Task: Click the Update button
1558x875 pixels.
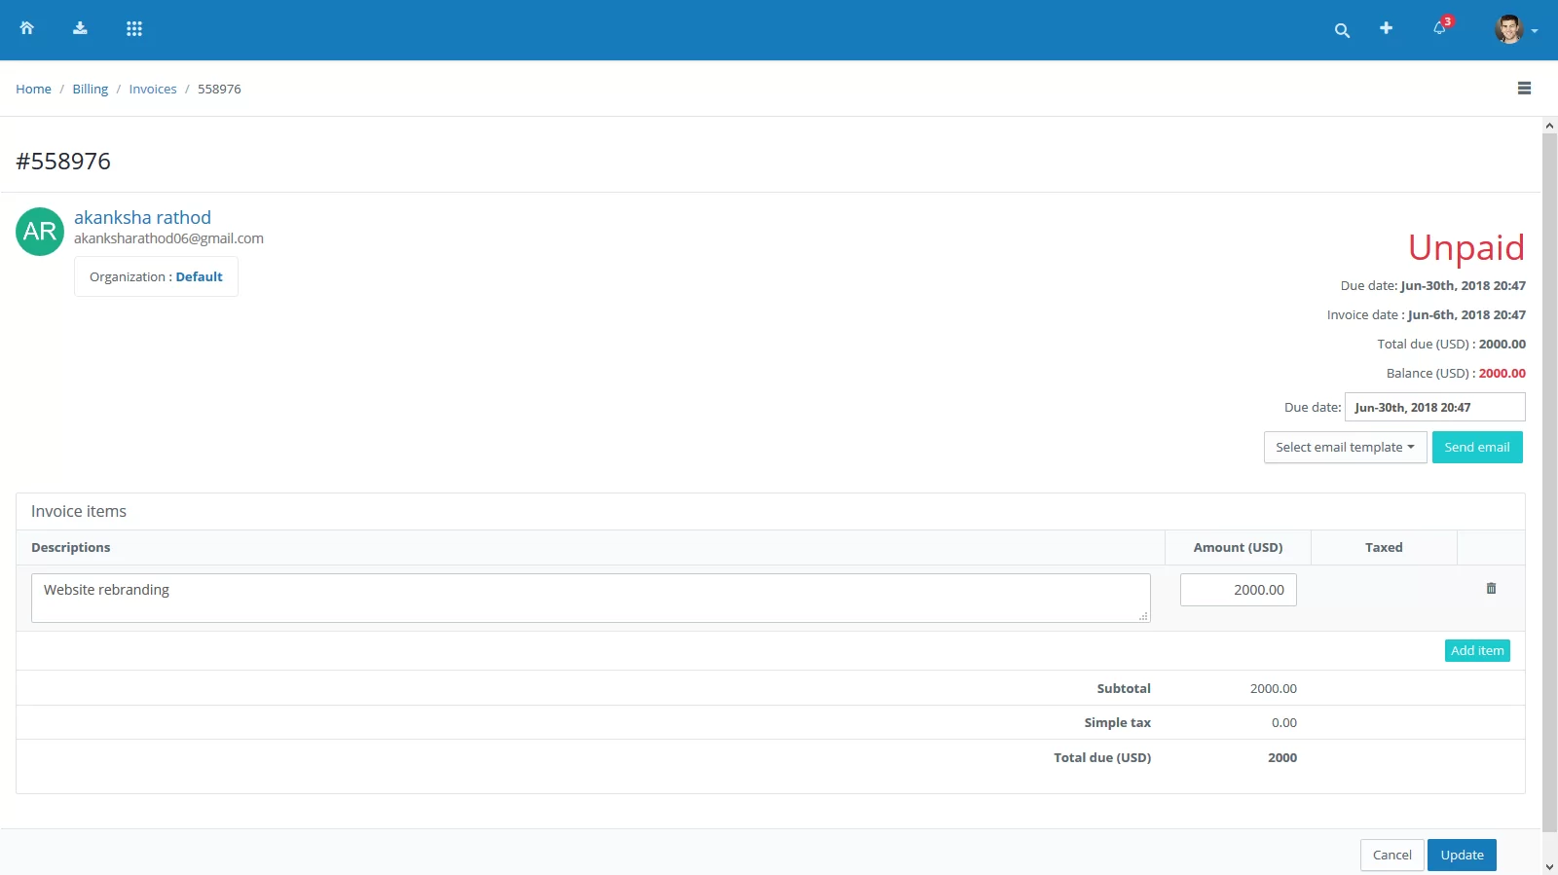Action: (1462, 856)
